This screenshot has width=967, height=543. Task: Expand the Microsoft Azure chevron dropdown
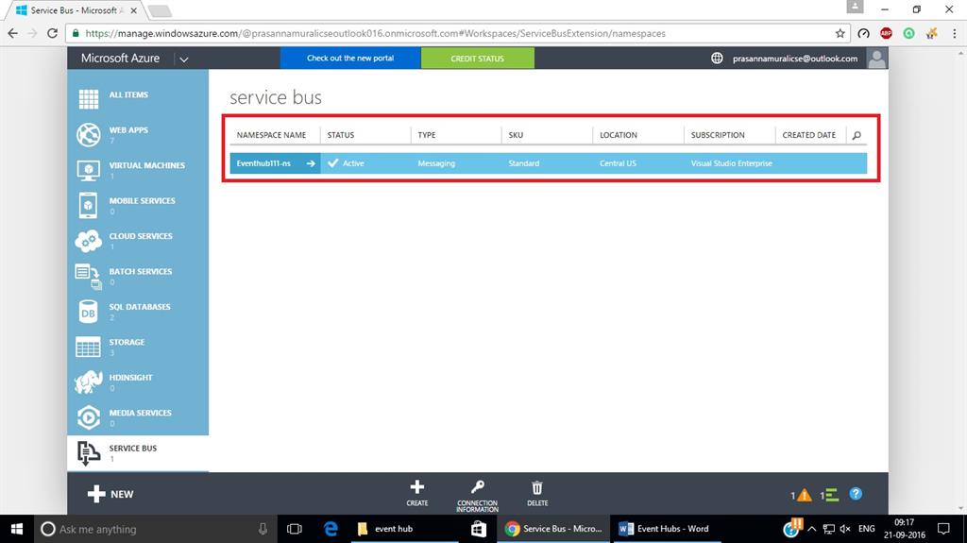click(x=184, y=59)
